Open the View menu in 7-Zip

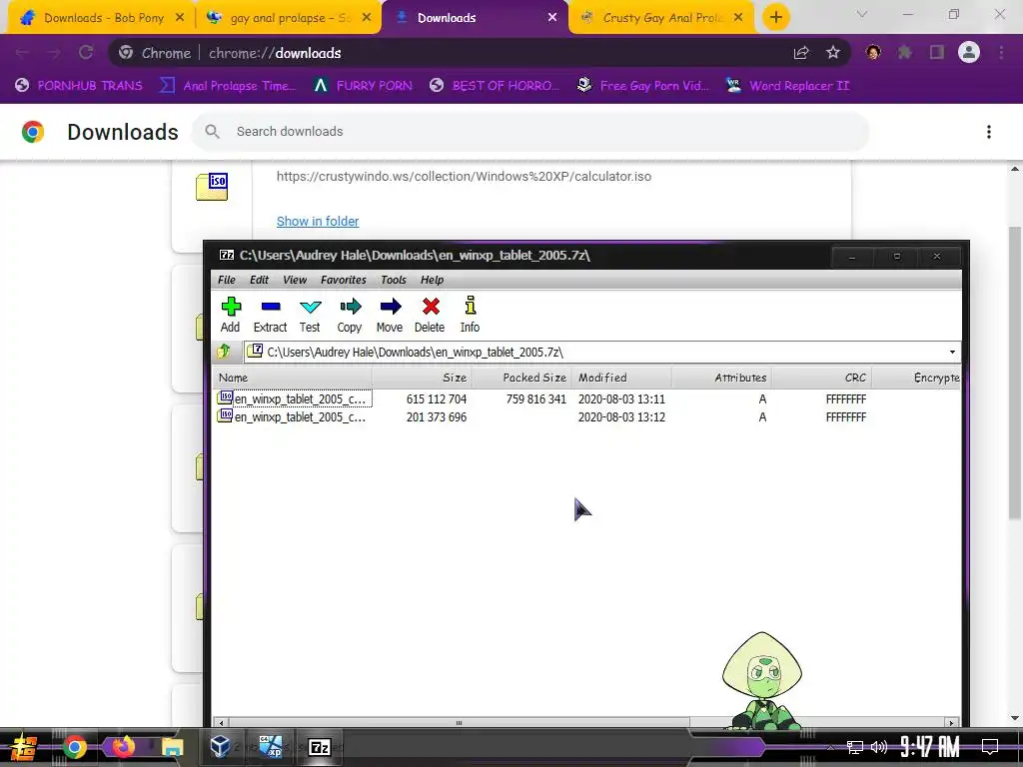pos(295,280)
